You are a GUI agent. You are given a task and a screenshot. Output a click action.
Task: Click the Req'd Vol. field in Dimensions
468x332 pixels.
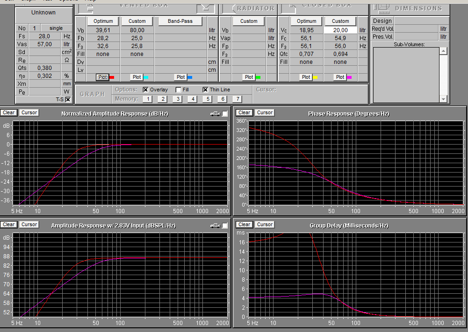(417, 29)
